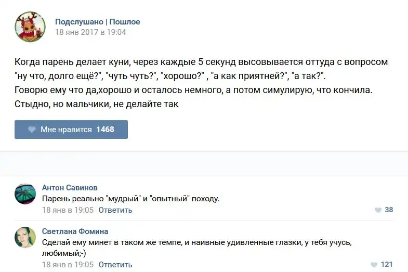Open Светлана Фомина's avatar picture
The width and height of the screenshot is (408, 272).
[x=25, y=237]
